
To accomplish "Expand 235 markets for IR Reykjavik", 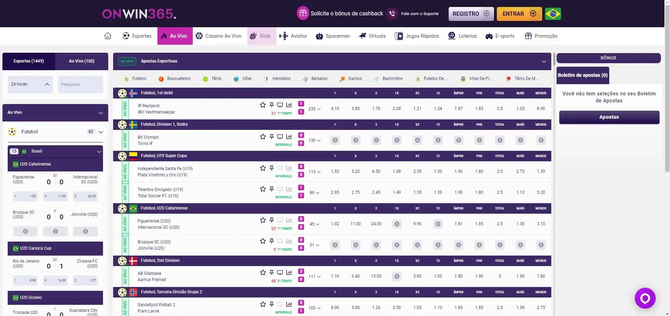I will pyautogui.click(x=314, y=109).
